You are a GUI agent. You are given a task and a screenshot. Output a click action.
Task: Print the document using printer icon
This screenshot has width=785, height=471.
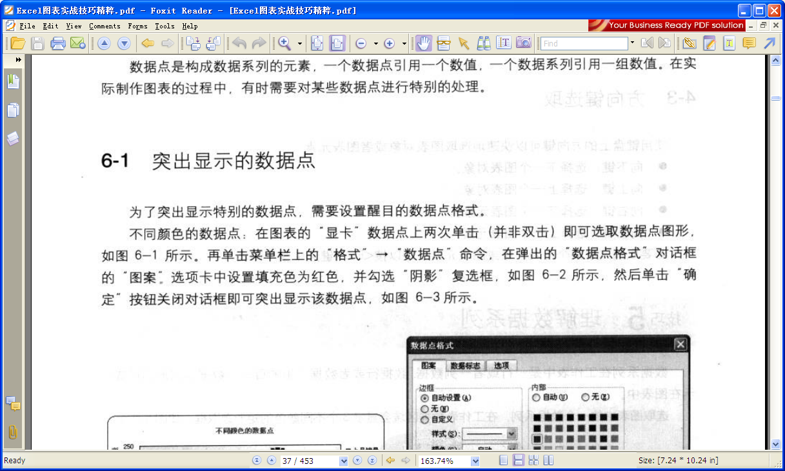coord(58,43)
